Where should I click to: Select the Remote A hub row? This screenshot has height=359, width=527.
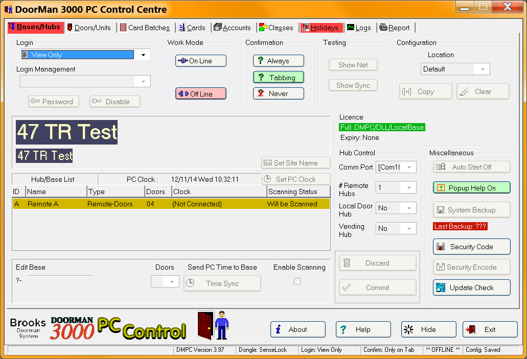171,204
